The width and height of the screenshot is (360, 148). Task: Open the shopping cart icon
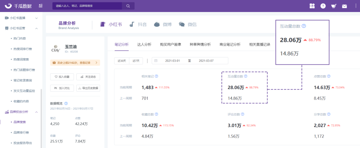[334, 6]
